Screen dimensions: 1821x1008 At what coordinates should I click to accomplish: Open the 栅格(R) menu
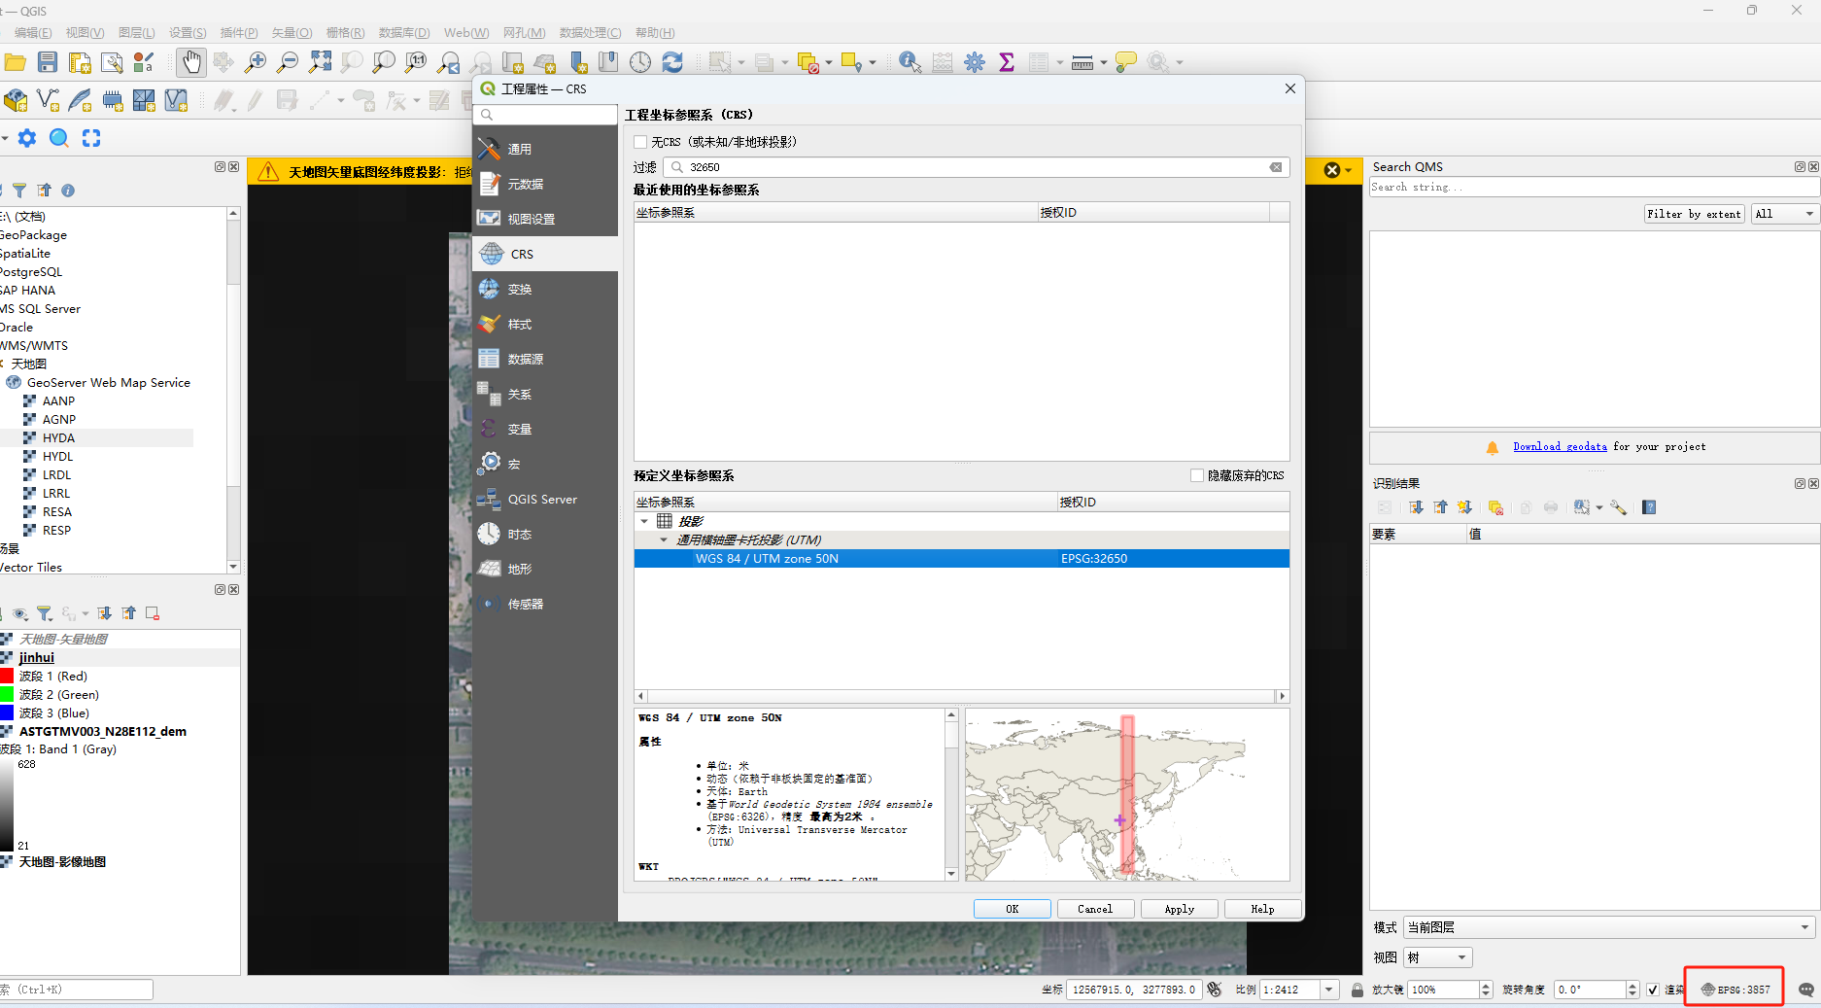[x=345, y=33]
